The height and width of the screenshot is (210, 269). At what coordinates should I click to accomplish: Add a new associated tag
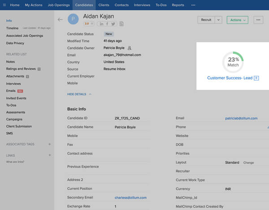click(49, 144)
